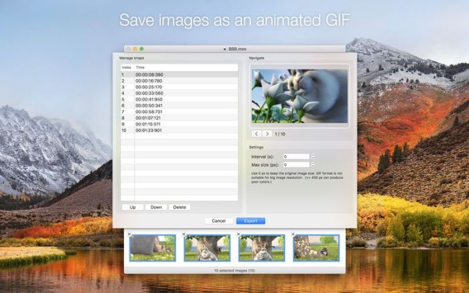Go to next snap with right arrow
469x293 pixels.
point(267,134)
